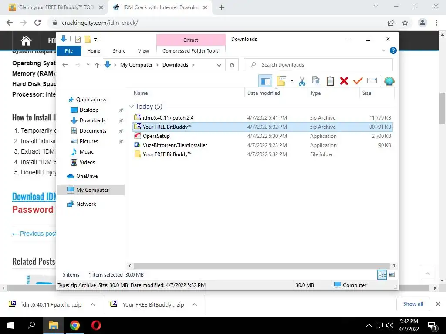This screenshot has height=334, width=446.
Task: Reload the crackingcity.com page in Chrome
Action: [37, 23]
